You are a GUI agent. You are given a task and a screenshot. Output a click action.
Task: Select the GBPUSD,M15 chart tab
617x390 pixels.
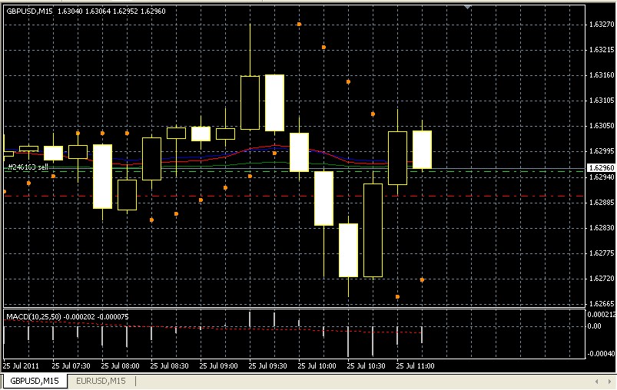click(35, 381)
